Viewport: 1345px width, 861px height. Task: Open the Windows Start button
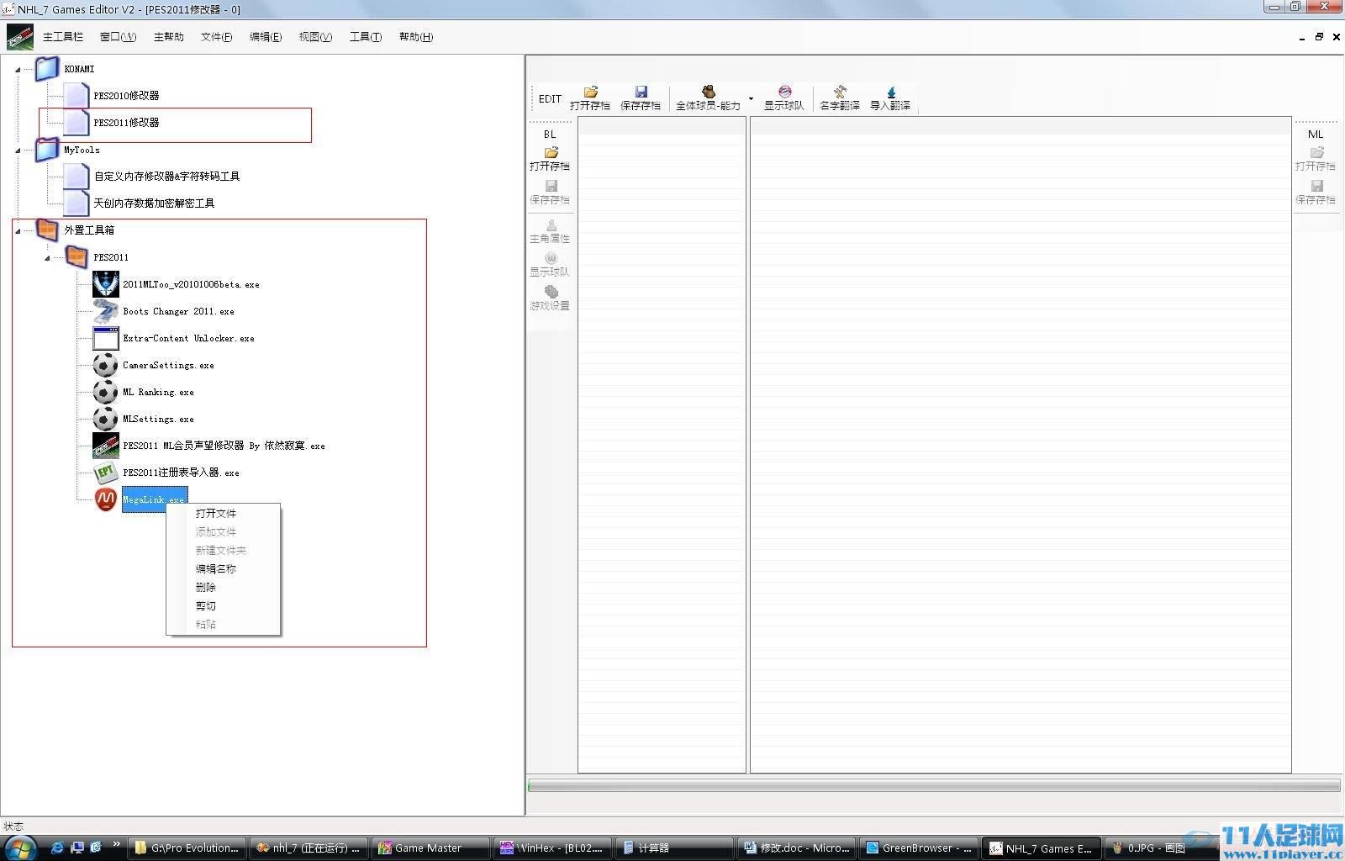point(19,848)
